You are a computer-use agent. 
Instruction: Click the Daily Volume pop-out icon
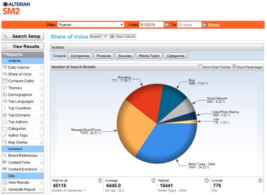point(42,68)
